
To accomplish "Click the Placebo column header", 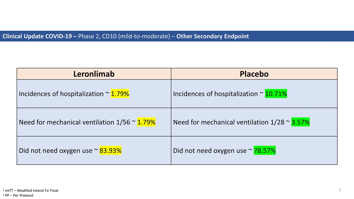I will [x=254, y=74].
